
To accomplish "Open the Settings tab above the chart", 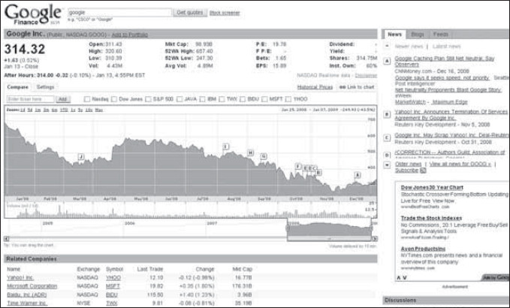I will coord(45,87).
